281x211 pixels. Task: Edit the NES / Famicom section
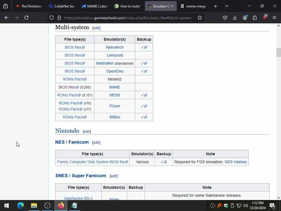pyautogui.click(x=96, y=143)
